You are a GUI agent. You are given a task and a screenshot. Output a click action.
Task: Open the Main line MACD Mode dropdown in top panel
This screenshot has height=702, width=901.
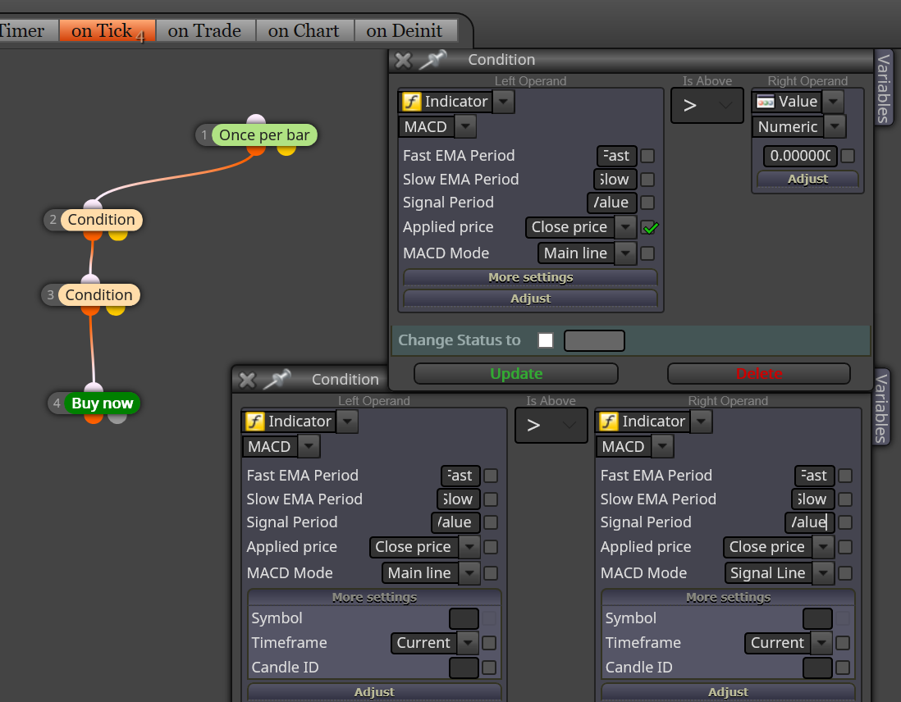click(x=625, y=253)
